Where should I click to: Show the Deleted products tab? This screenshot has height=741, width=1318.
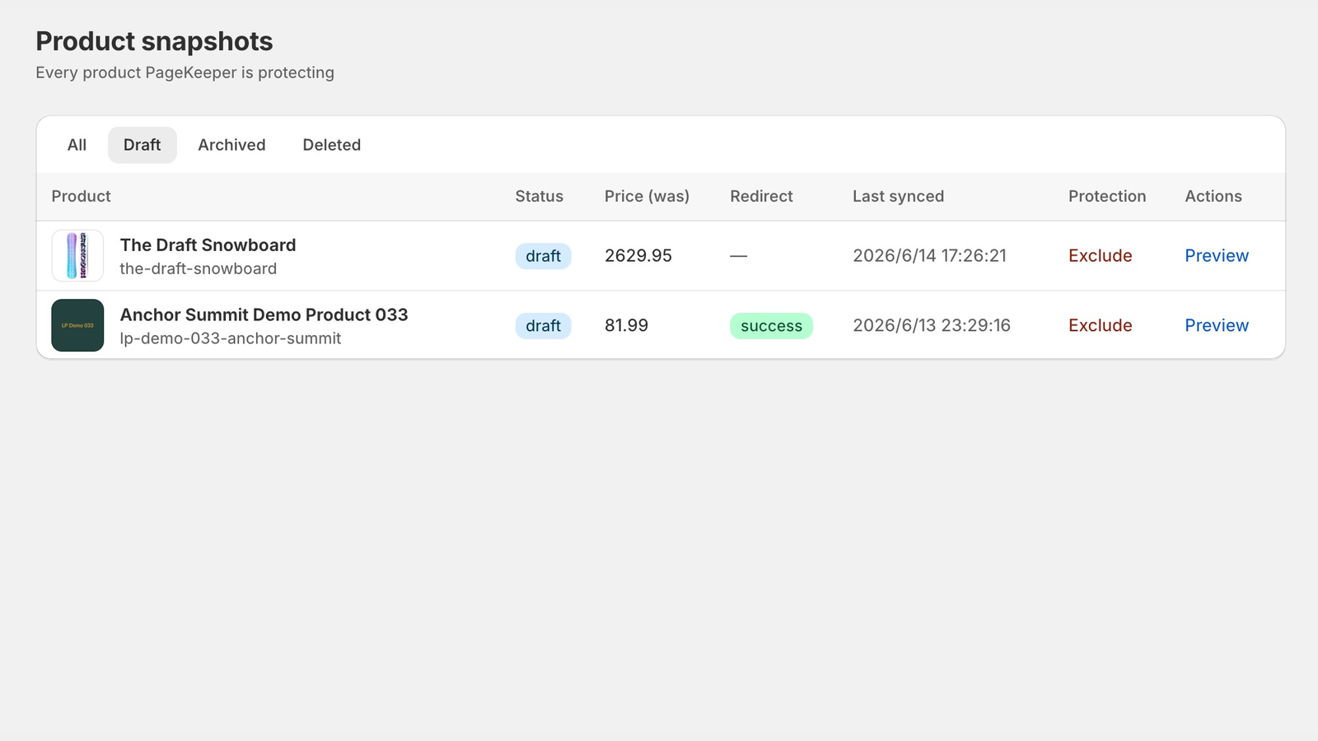coord(331,145)
